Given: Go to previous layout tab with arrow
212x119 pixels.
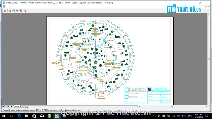Looking at the screenshot, I should 6,106.
